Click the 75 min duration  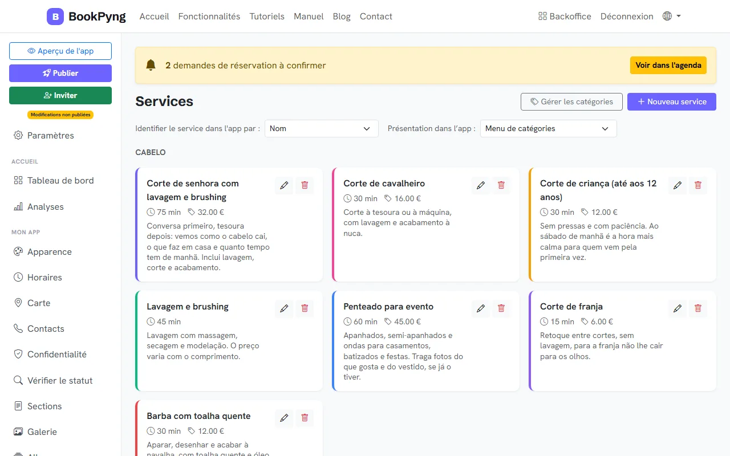tap(164, 212)
